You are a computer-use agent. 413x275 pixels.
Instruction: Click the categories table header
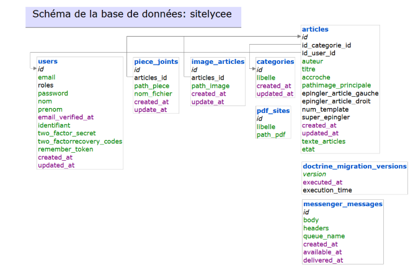click(x=275, y=61)
